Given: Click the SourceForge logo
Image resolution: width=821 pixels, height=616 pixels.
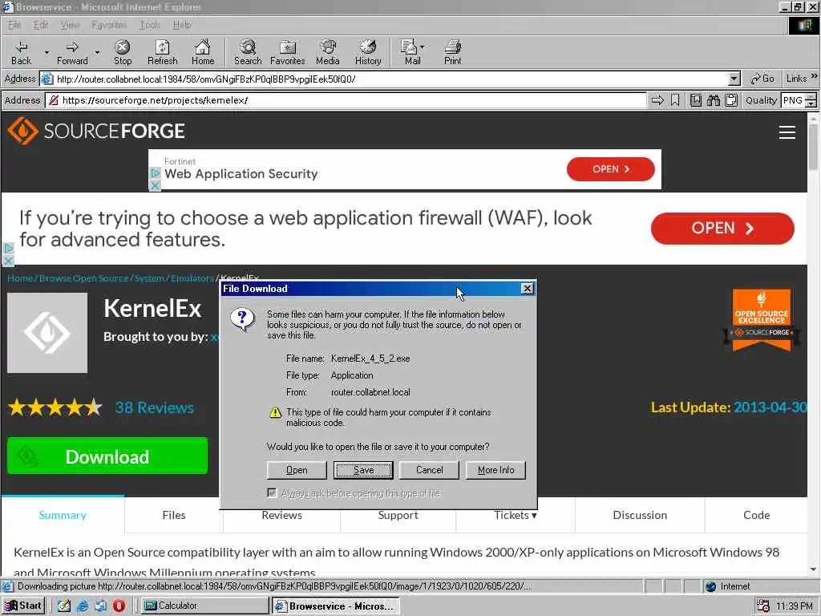Looking at the screenshot, I should (x=96, y=131).
